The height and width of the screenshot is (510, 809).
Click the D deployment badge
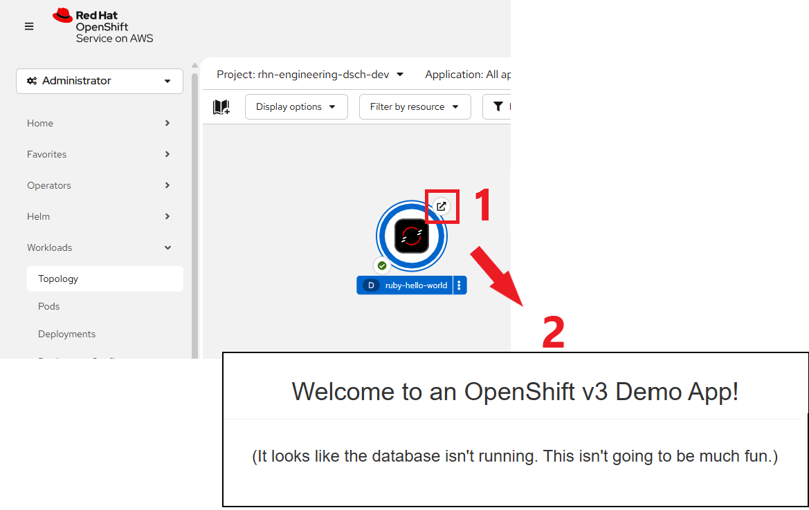(372, 285)
